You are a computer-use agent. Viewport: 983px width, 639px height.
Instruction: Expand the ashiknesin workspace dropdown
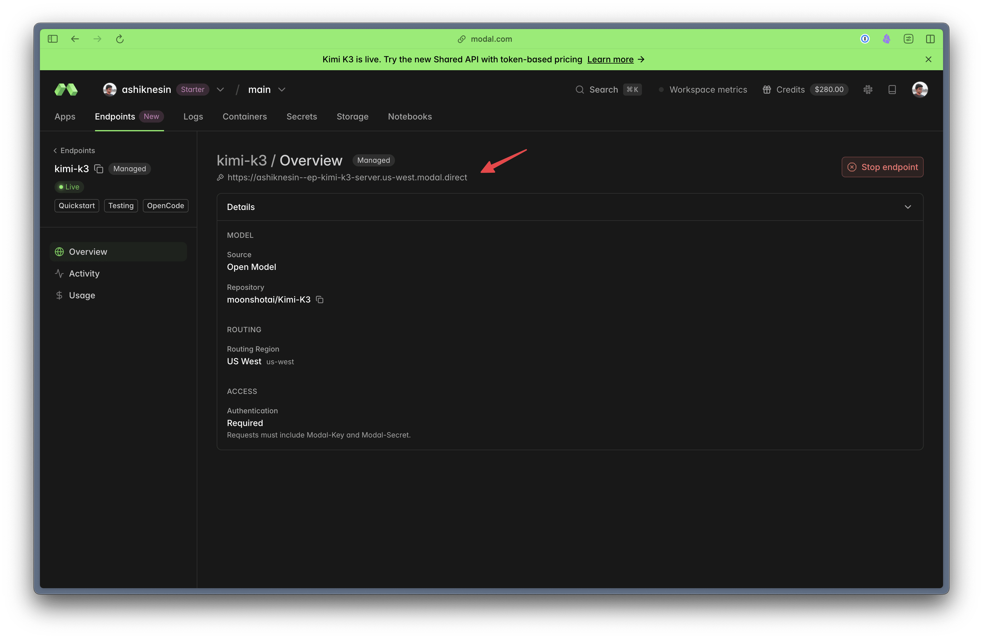coord(220,90)
